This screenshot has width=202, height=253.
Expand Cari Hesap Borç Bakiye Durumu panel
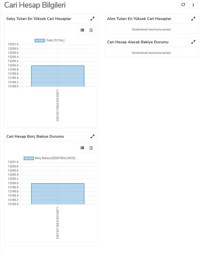pyautogui.click(x=92, y=136)
